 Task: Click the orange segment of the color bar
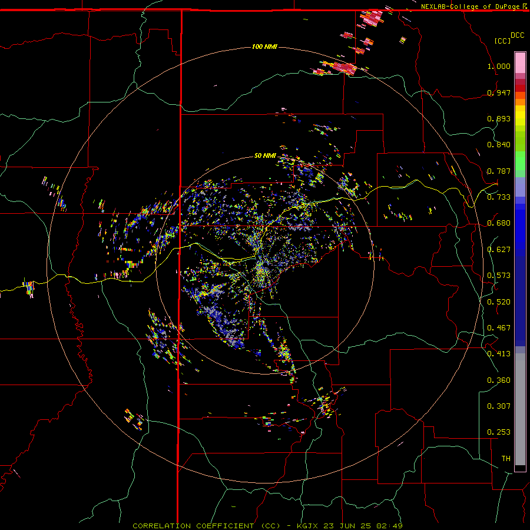[x=520, y=102]
